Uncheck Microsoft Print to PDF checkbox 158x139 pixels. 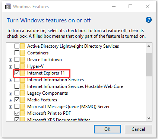[x=17, y=113]
